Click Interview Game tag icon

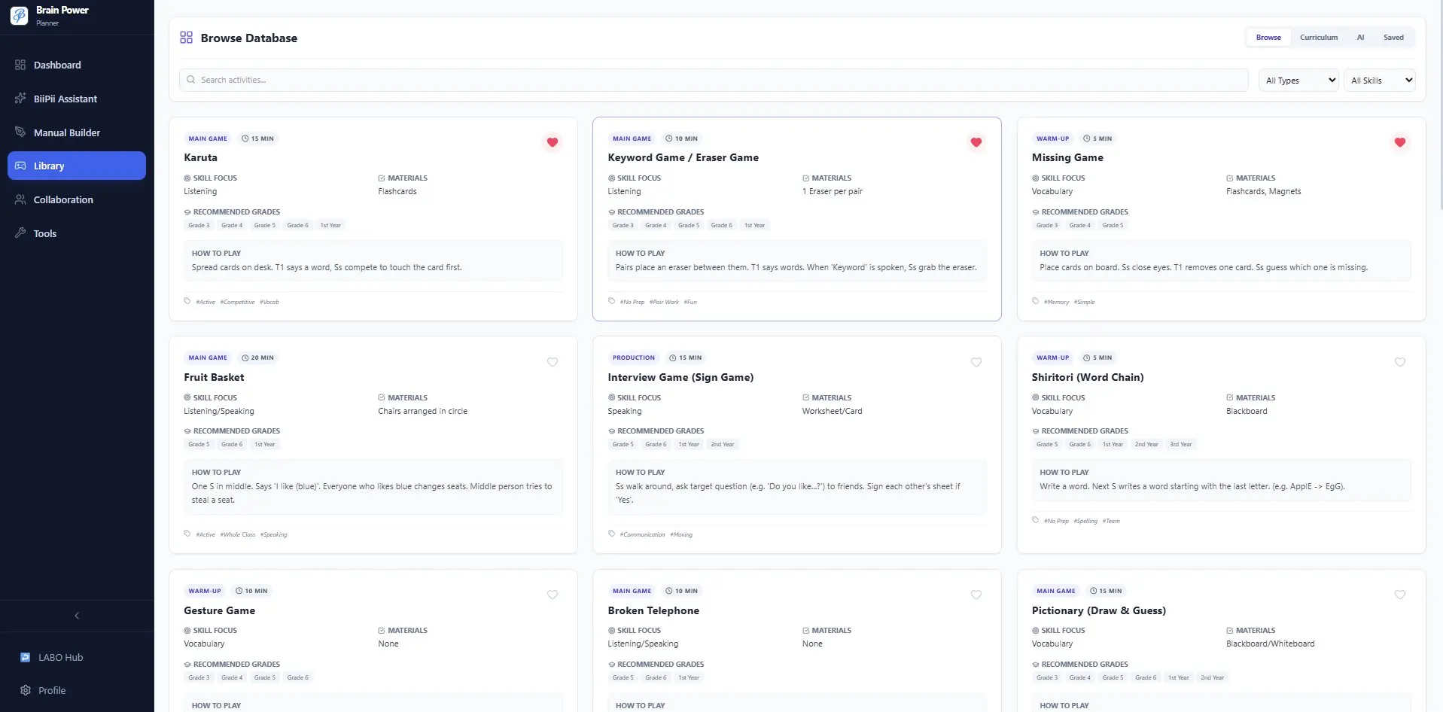611,534
